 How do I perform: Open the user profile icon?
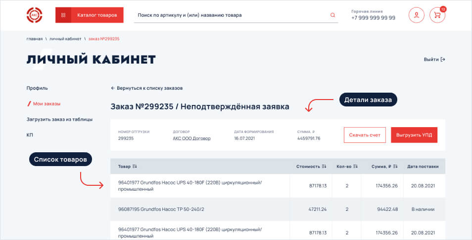pos(416,15)
